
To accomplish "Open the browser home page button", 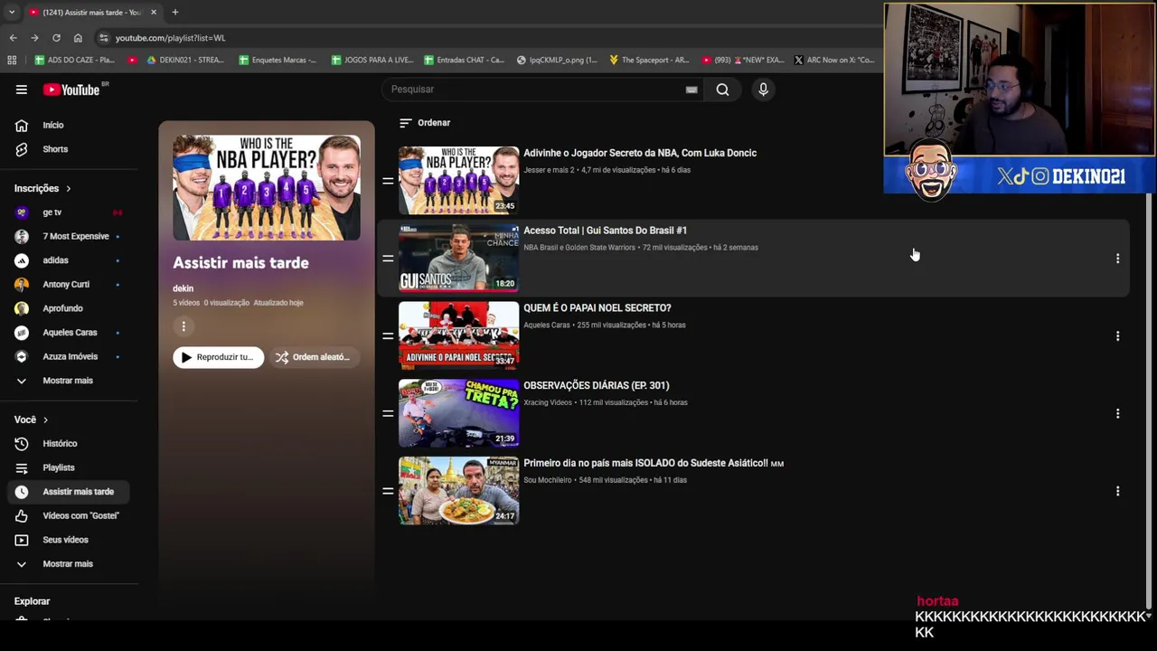I will (x=78, y=38).
